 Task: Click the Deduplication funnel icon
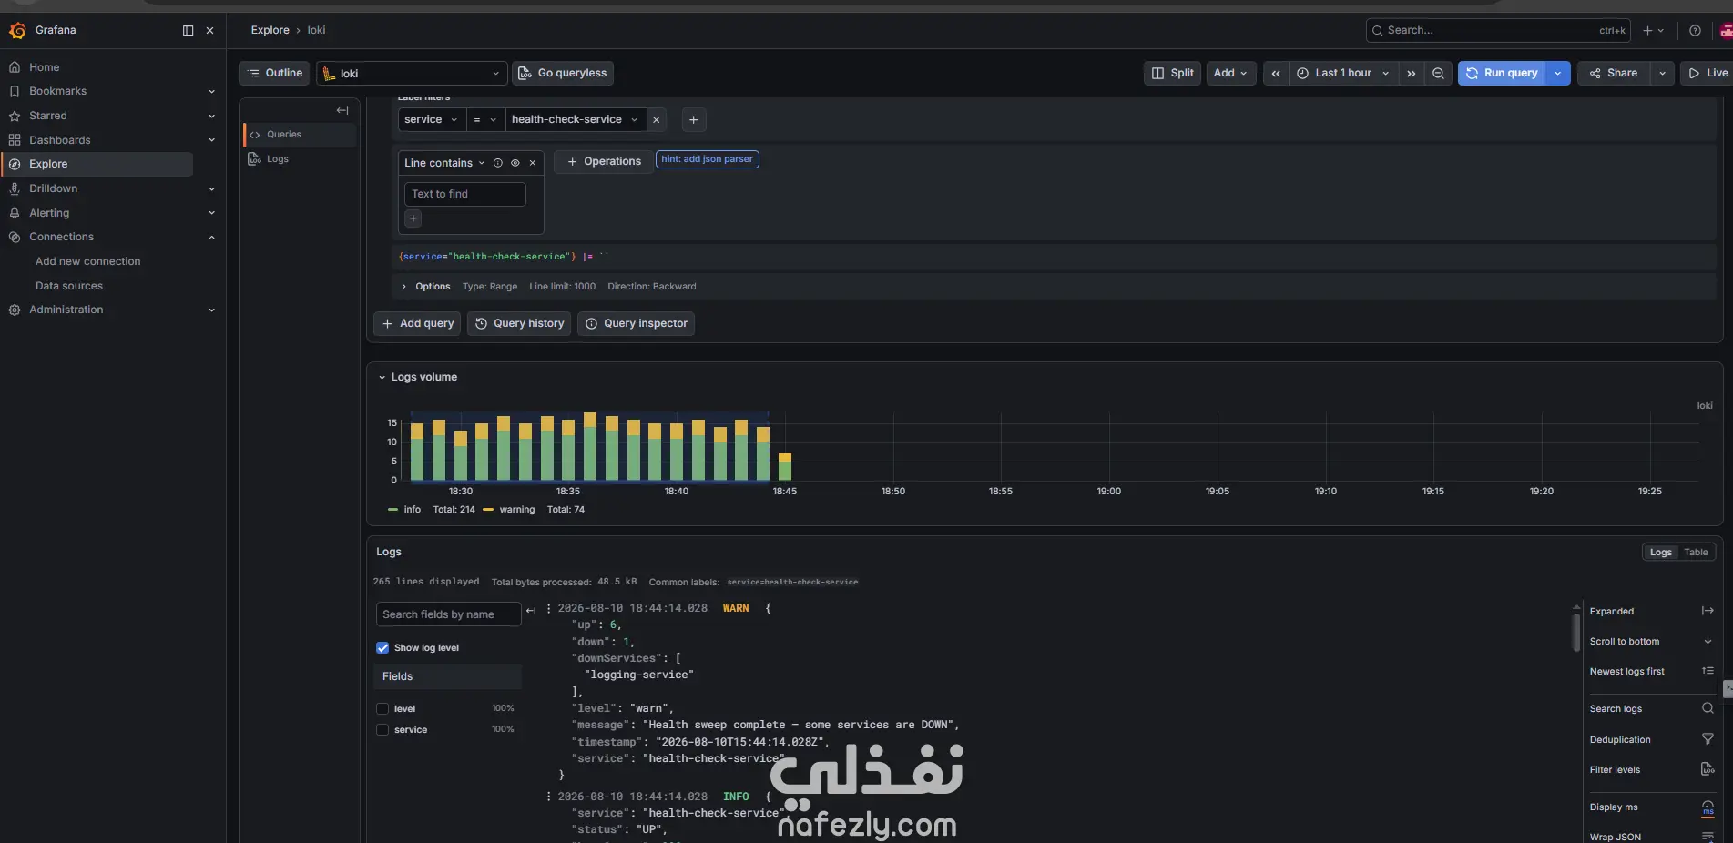pos(1708,739)
